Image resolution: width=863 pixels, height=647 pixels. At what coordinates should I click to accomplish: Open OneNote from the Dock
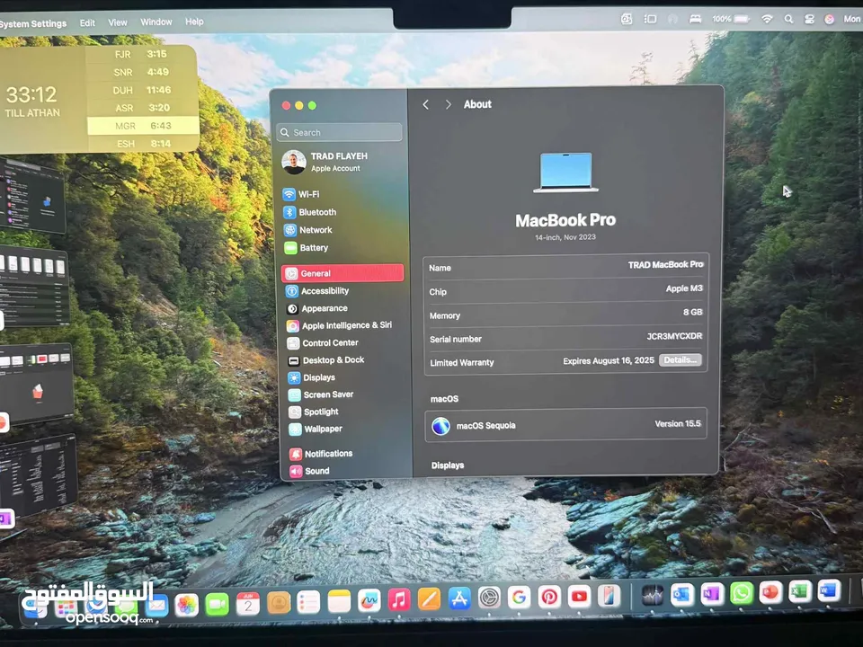(712, 594)
